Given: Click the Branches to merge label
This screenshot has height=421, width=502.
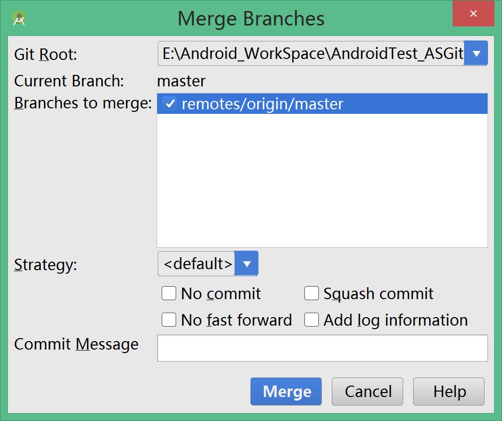Looking at the screenshot, I should tap(83, 103).
